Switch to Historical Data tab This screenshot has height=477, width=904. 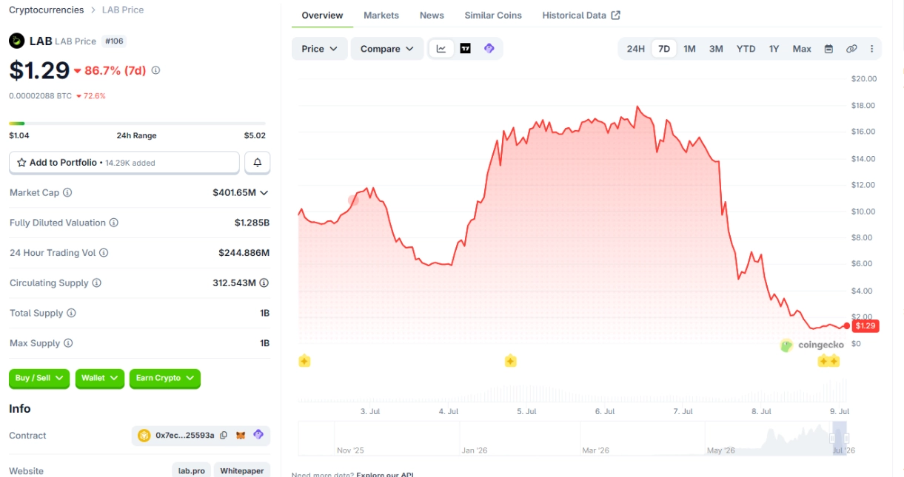pos(581,16)
